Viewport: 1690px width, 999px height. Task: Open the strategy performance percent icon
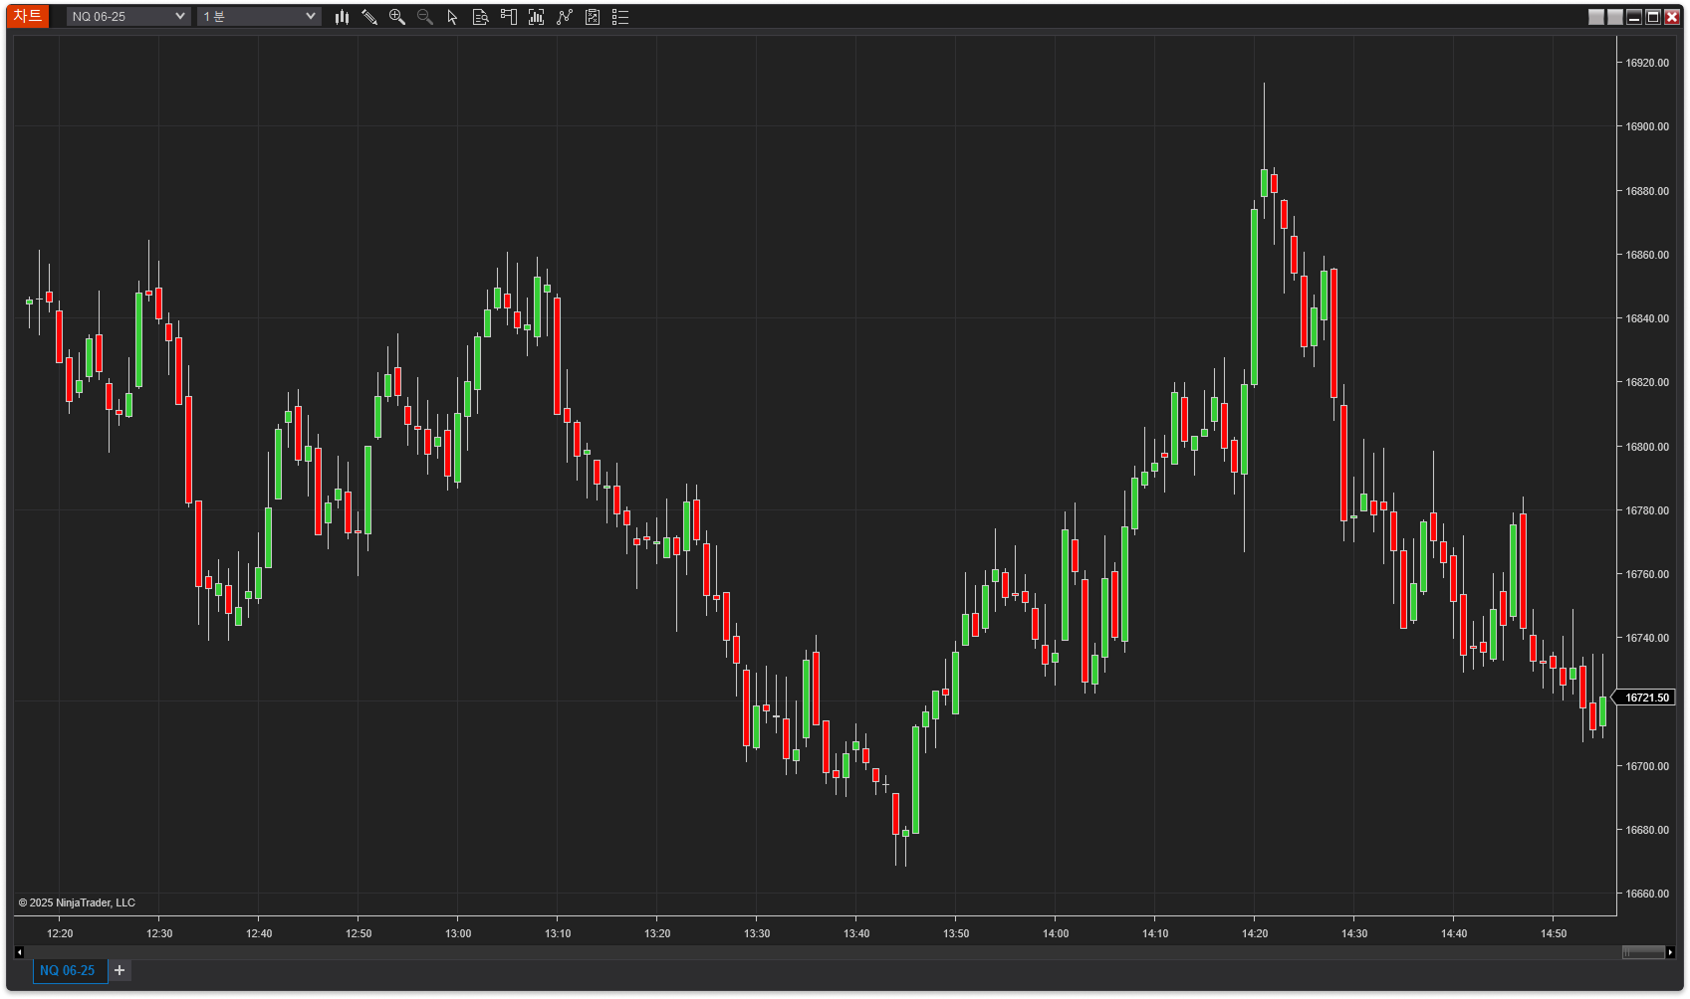pos(593,17)
